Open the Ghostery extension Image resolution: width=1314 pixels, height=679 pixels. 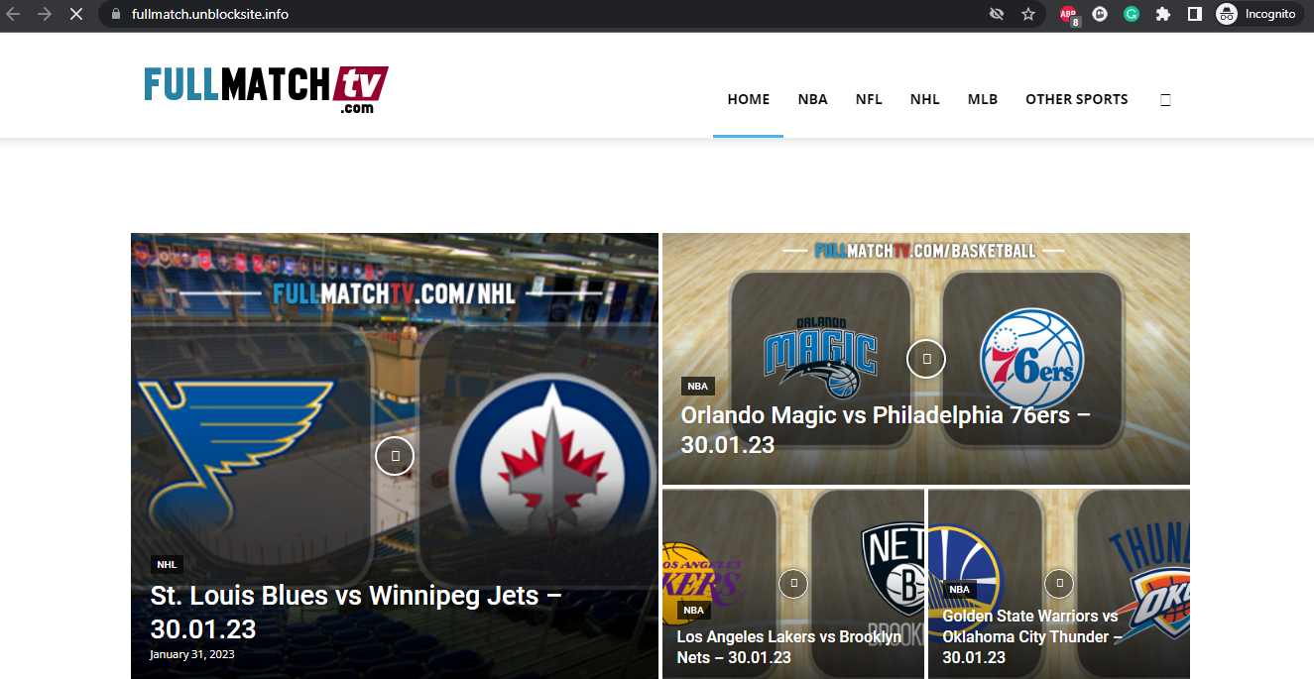point(1100,14)
